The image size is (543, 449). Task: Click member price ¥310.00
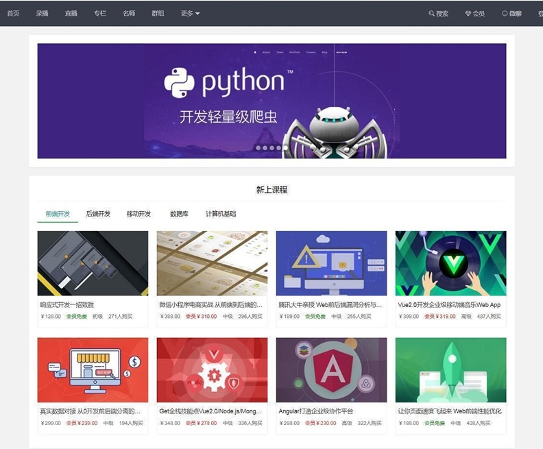[201, 317]
